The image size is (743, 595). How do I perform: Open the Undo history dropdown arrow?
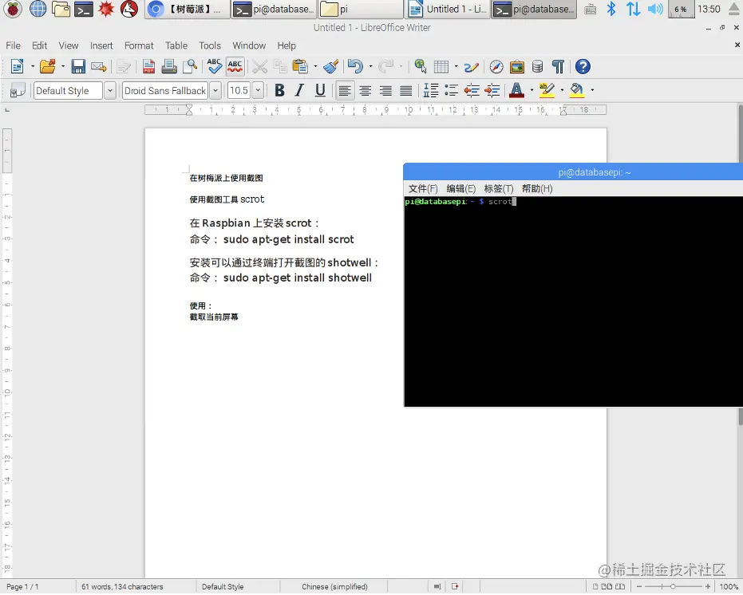(x=370, y=66)
